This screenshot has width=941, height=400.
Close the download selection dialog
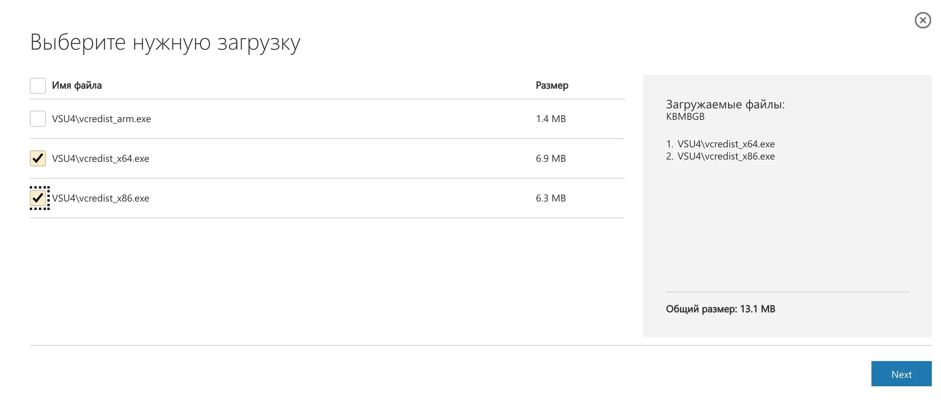click(x=922, y=20)
